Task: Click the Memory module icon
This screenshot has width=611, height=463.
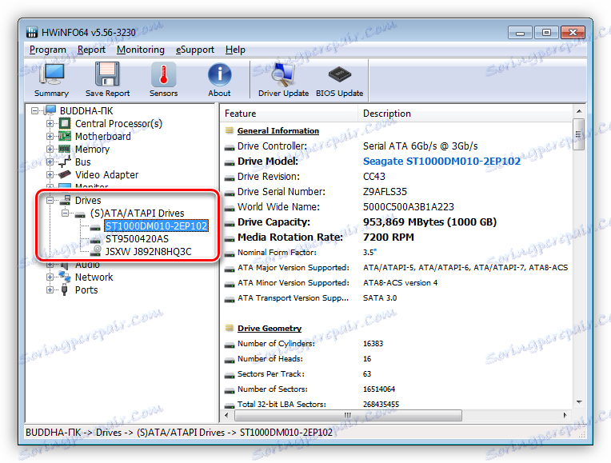Action: 65,149
